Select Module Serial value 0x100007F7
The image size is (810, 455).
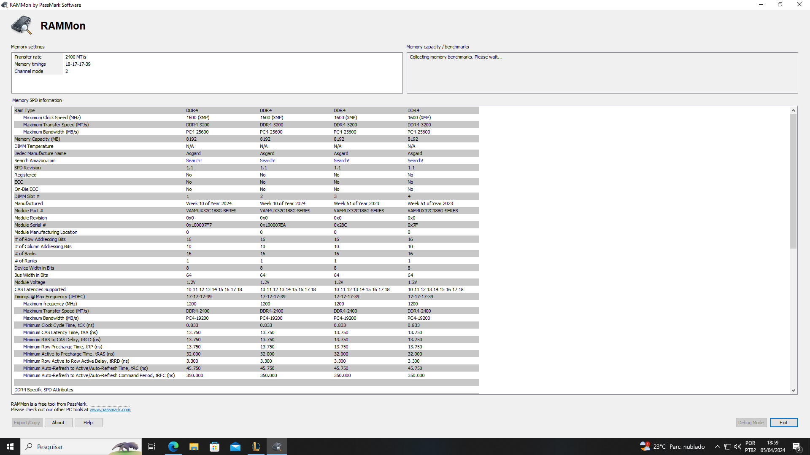pos(199,225)
